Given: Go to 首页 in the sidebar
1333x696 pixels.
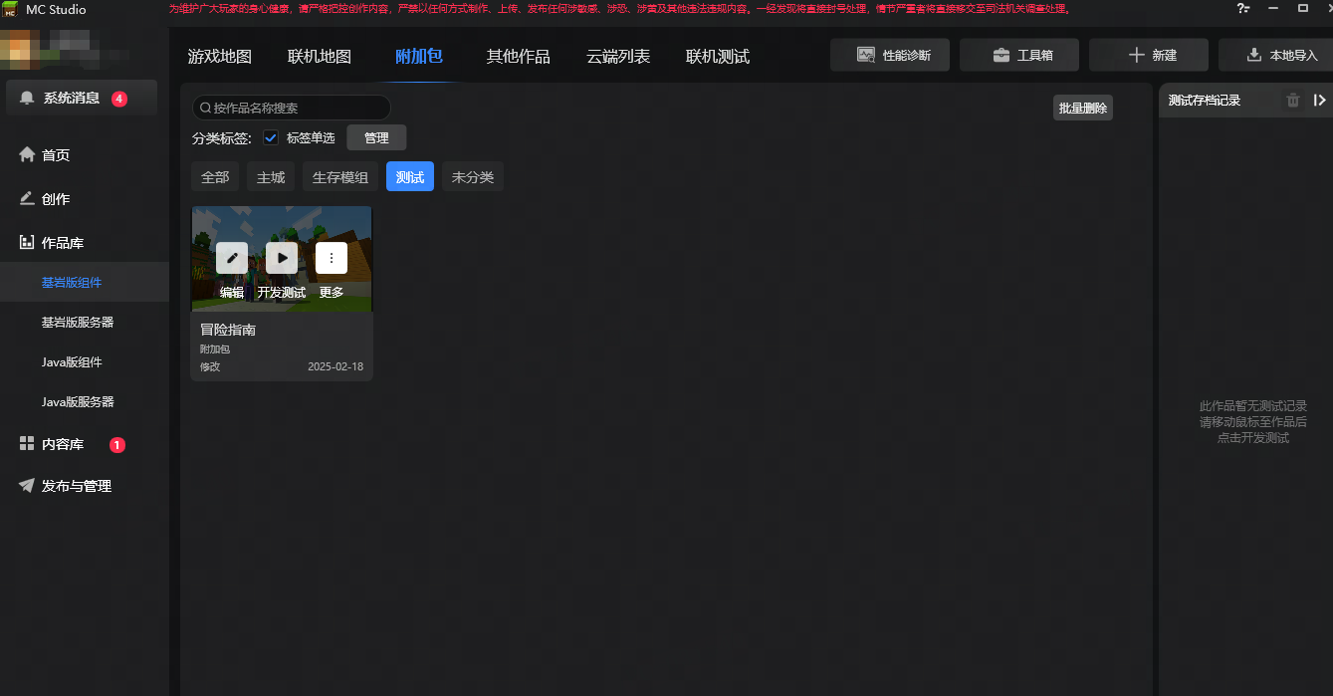Looking at the screenshot, I should point(55,155).
